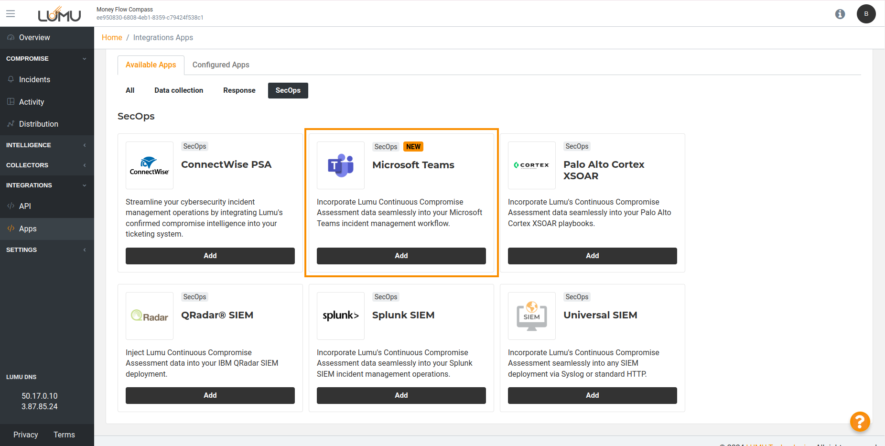
Task: Add the Microsoft Teams integration
Action: [401, 256]
